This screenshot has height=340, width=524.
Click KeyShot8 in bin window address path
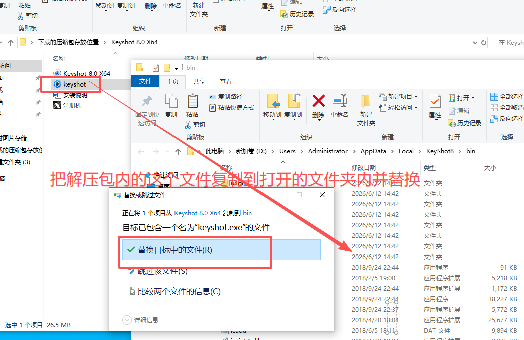click(440, 151)
